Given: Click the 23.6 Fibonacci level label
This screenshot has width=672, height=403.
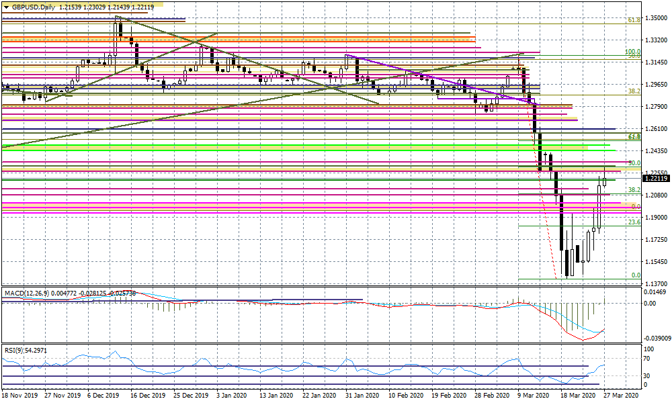Looking at the screenshot, I should tap(634, 222).
